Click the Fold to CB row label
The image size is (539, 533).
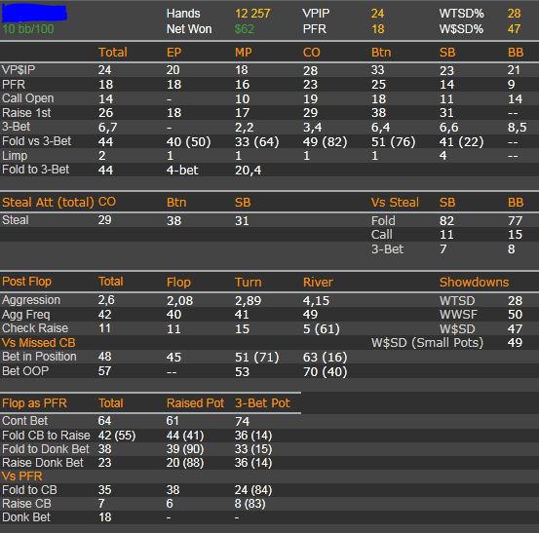pos(29,490)
